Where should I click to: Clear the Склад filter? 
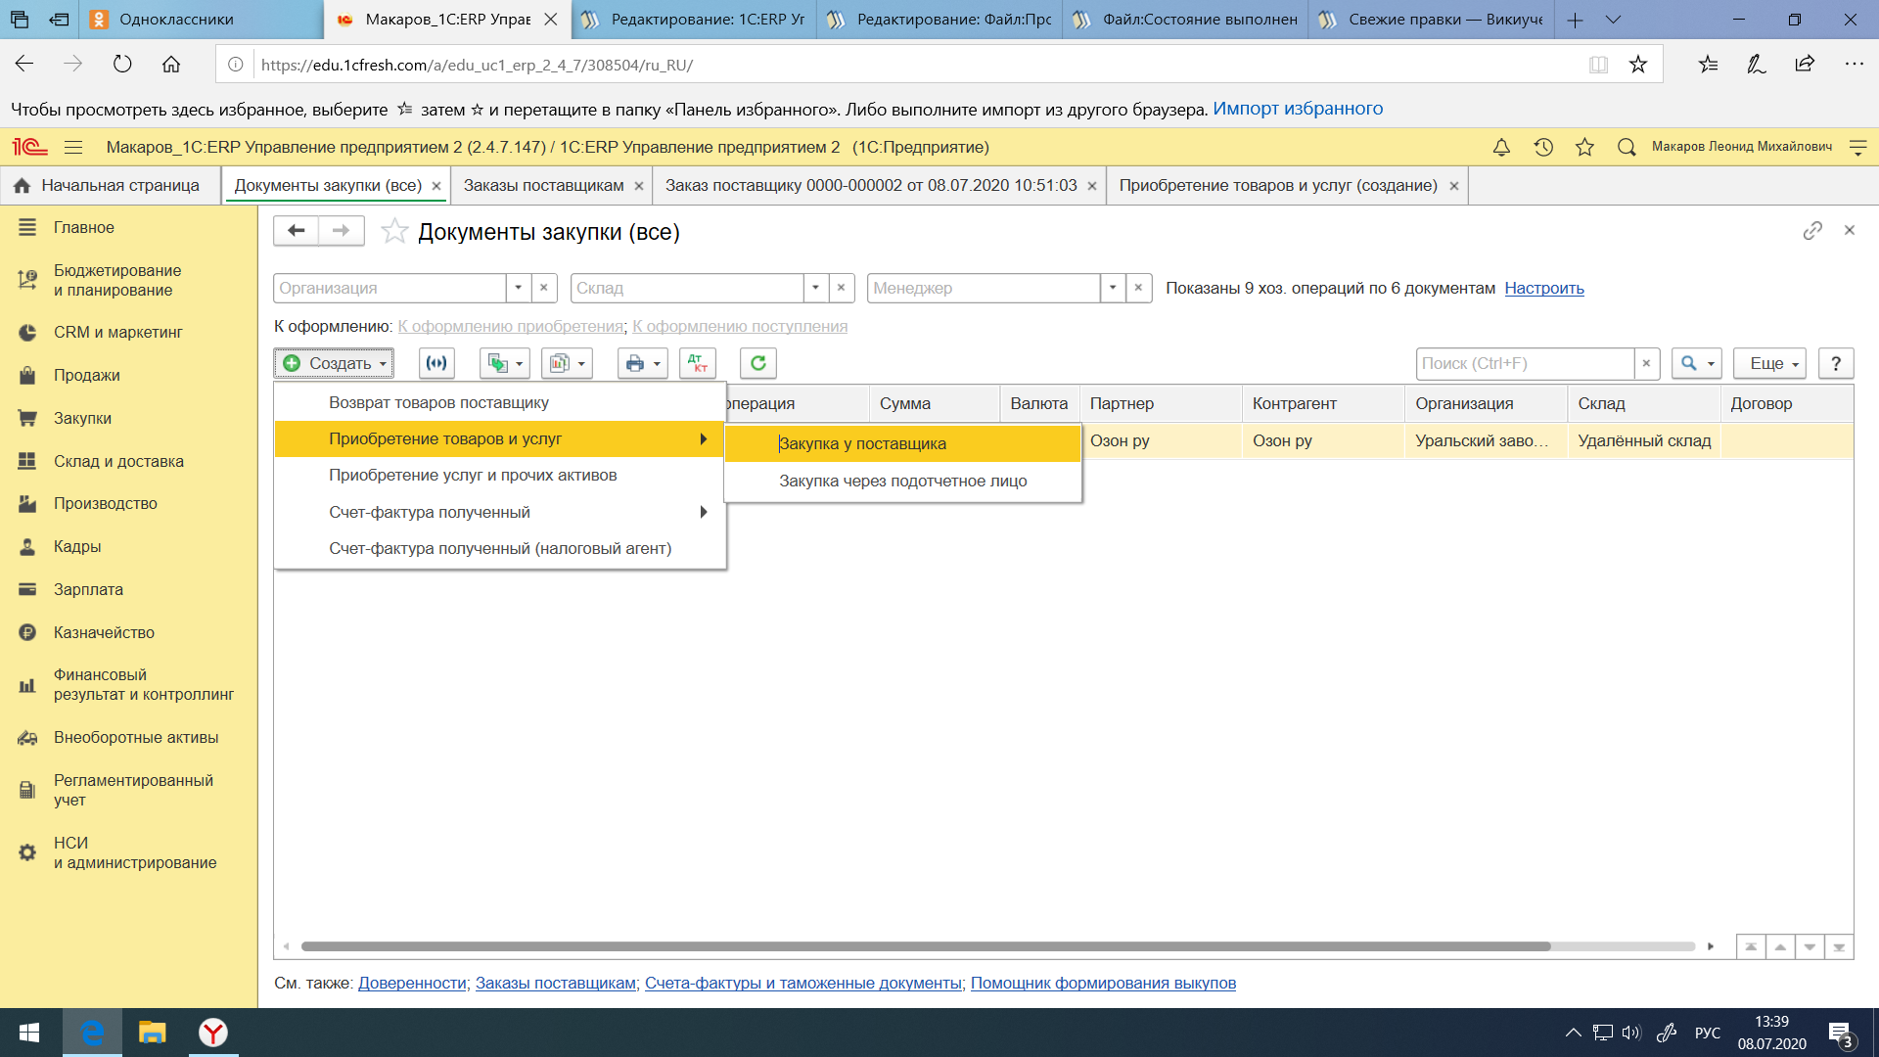coord(842,288)
